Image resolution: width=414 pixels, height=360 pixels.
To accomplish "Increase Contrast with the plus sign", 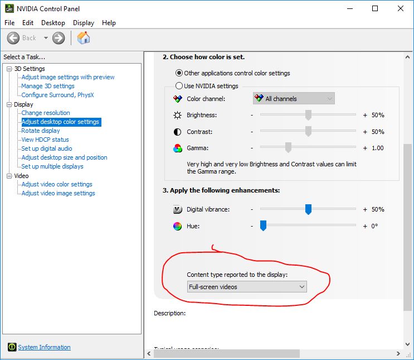I will click(365, 132).
